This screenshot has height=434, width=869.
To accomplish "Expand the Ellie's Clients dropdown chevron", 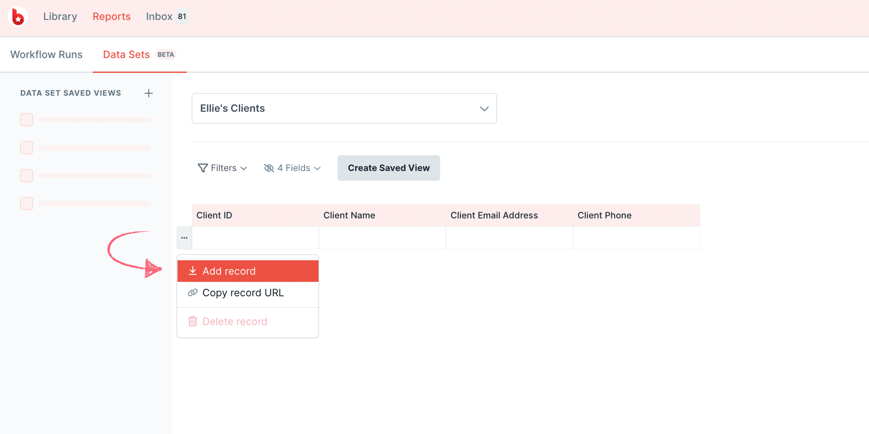I will pos(484,109).
